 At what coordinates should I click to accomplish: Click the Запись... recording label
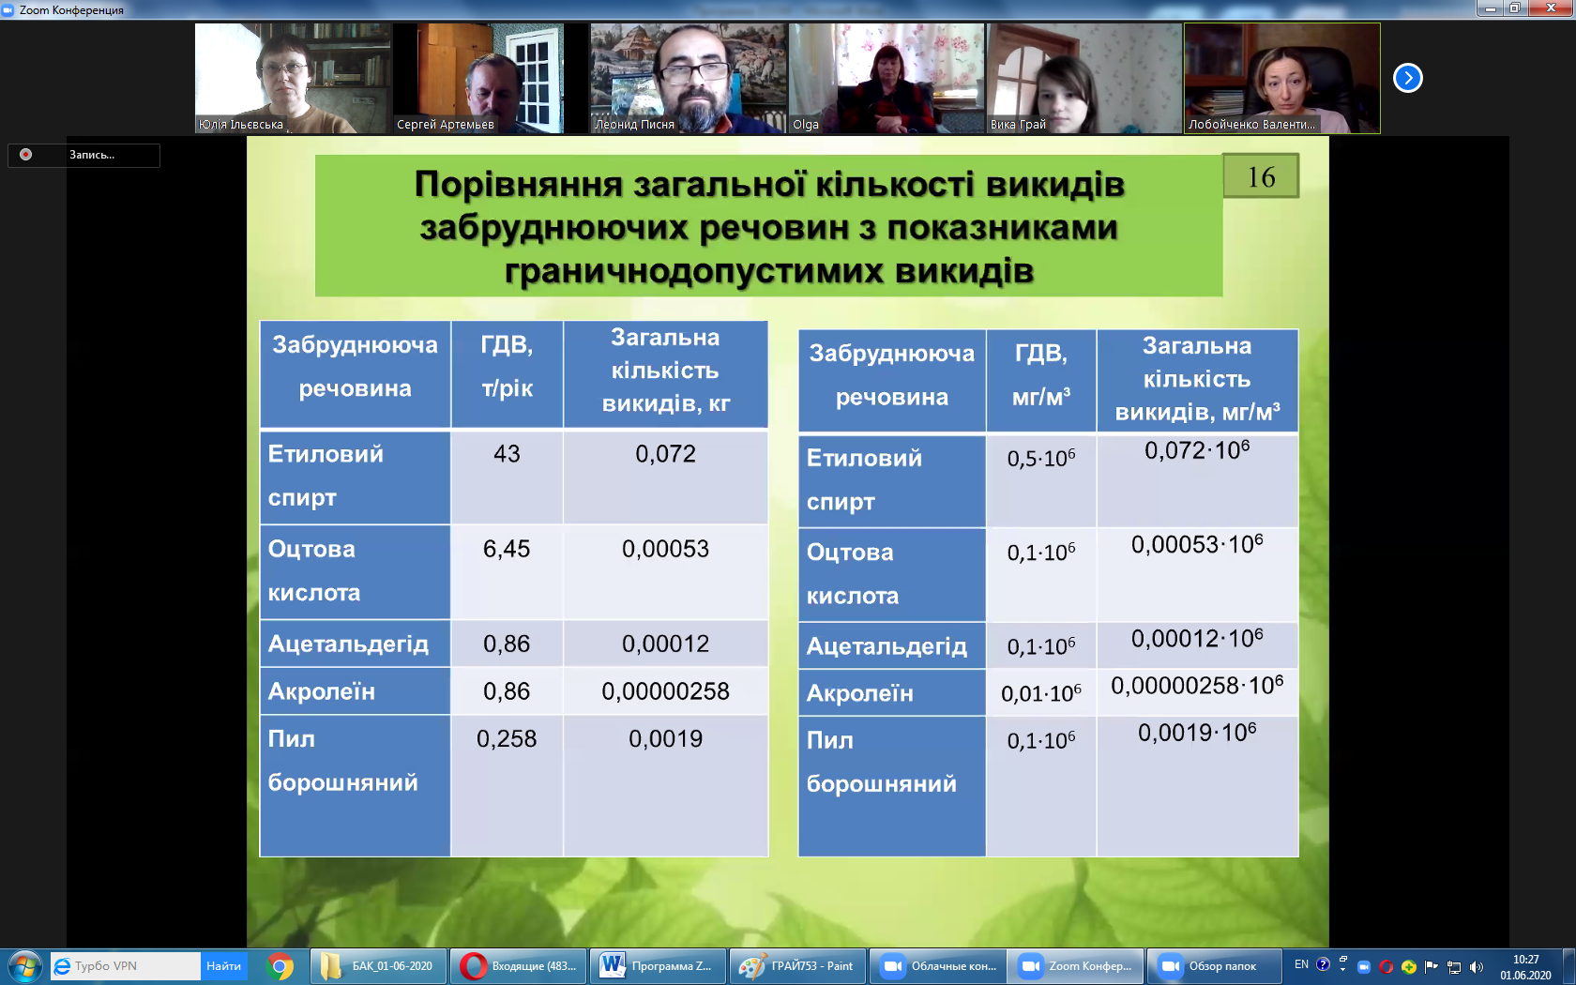(92, 155)
